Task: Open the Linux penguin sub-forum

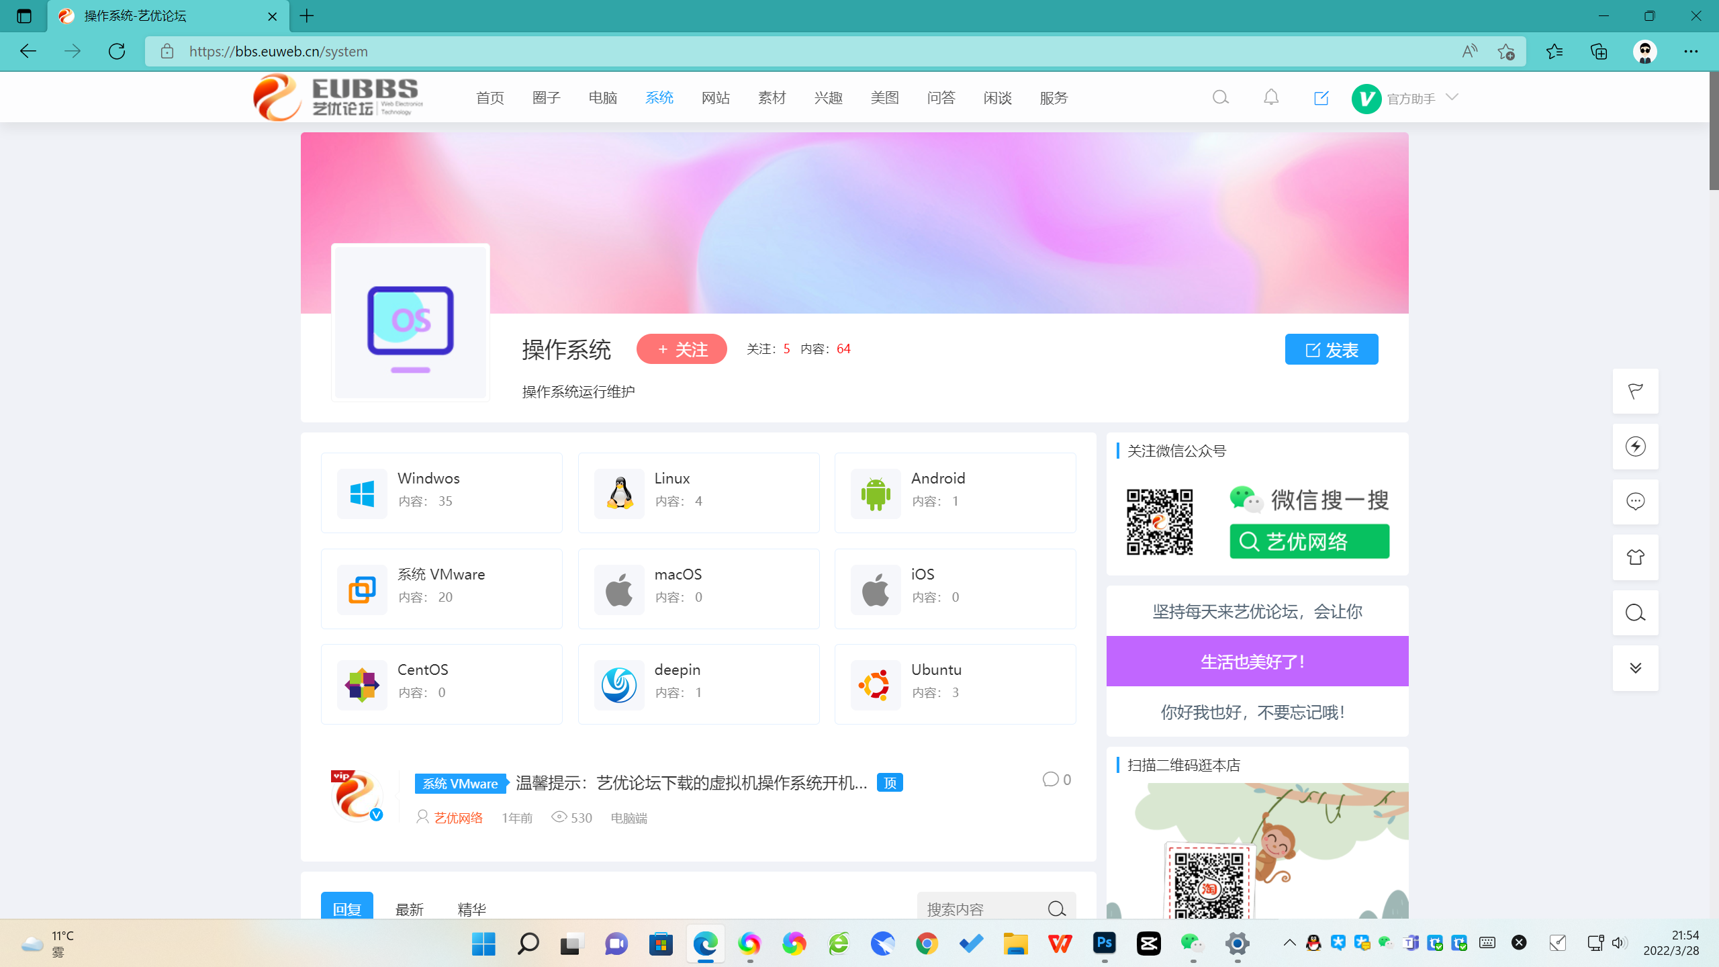Action: [x=698, y=493]
